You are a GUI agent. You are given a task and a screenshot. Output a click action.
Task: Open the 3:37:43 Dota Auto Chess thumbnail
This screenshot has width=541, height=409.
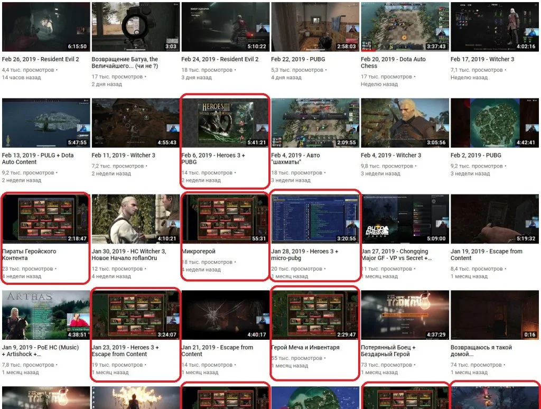405,27
